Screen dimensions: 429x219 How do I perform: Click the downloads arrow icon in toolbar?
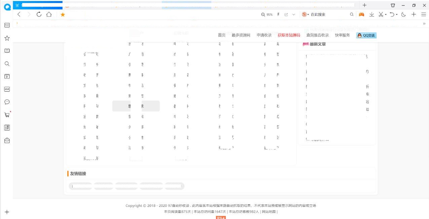pyautogui.click(x=372, y=14)
